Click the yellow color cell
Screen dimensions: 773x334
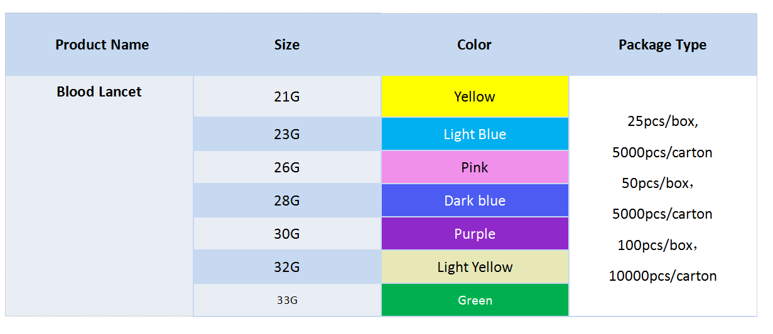[x=475, y=97]
